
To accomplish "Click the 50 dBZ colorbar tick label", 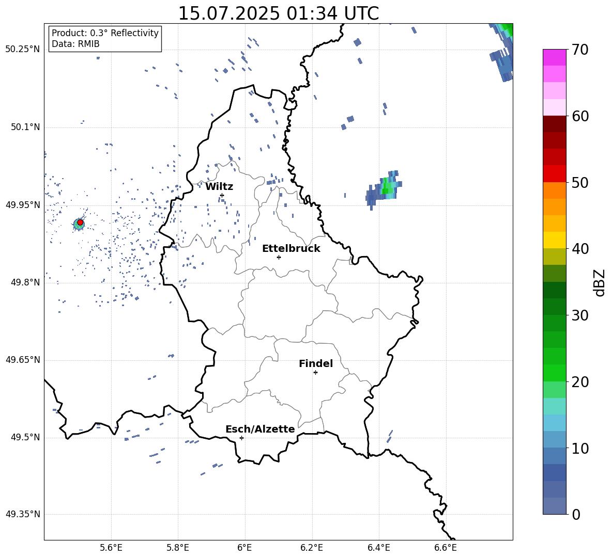I will click(580, 182).
